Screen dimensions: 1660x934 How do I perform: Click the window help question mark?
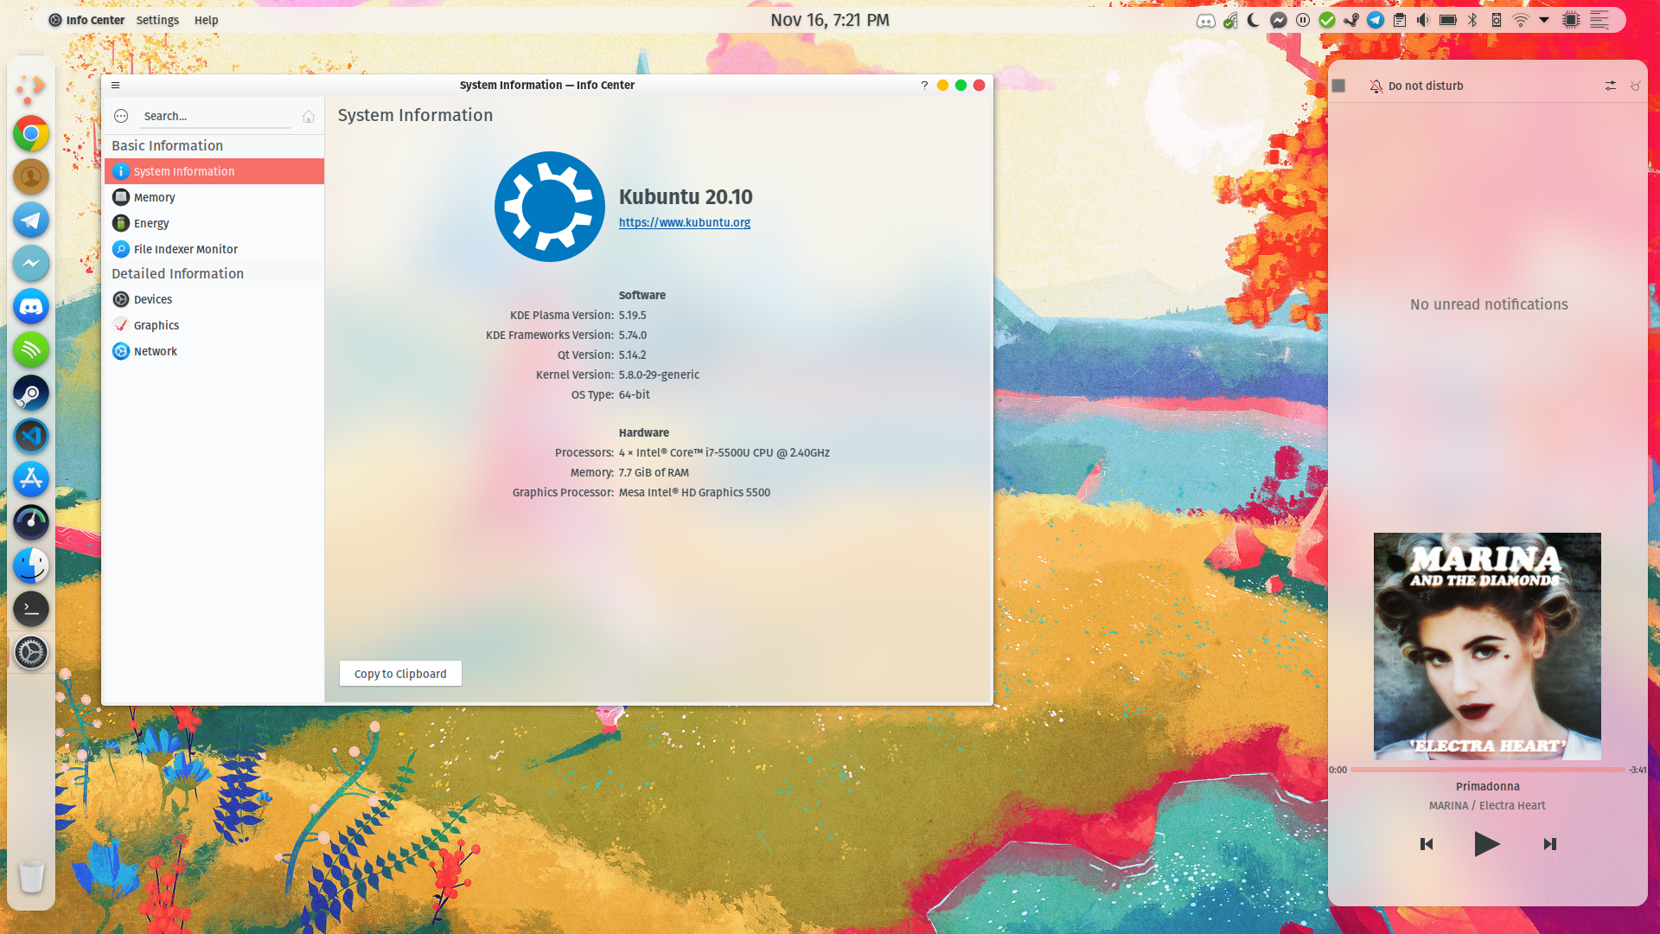(924, 85)
